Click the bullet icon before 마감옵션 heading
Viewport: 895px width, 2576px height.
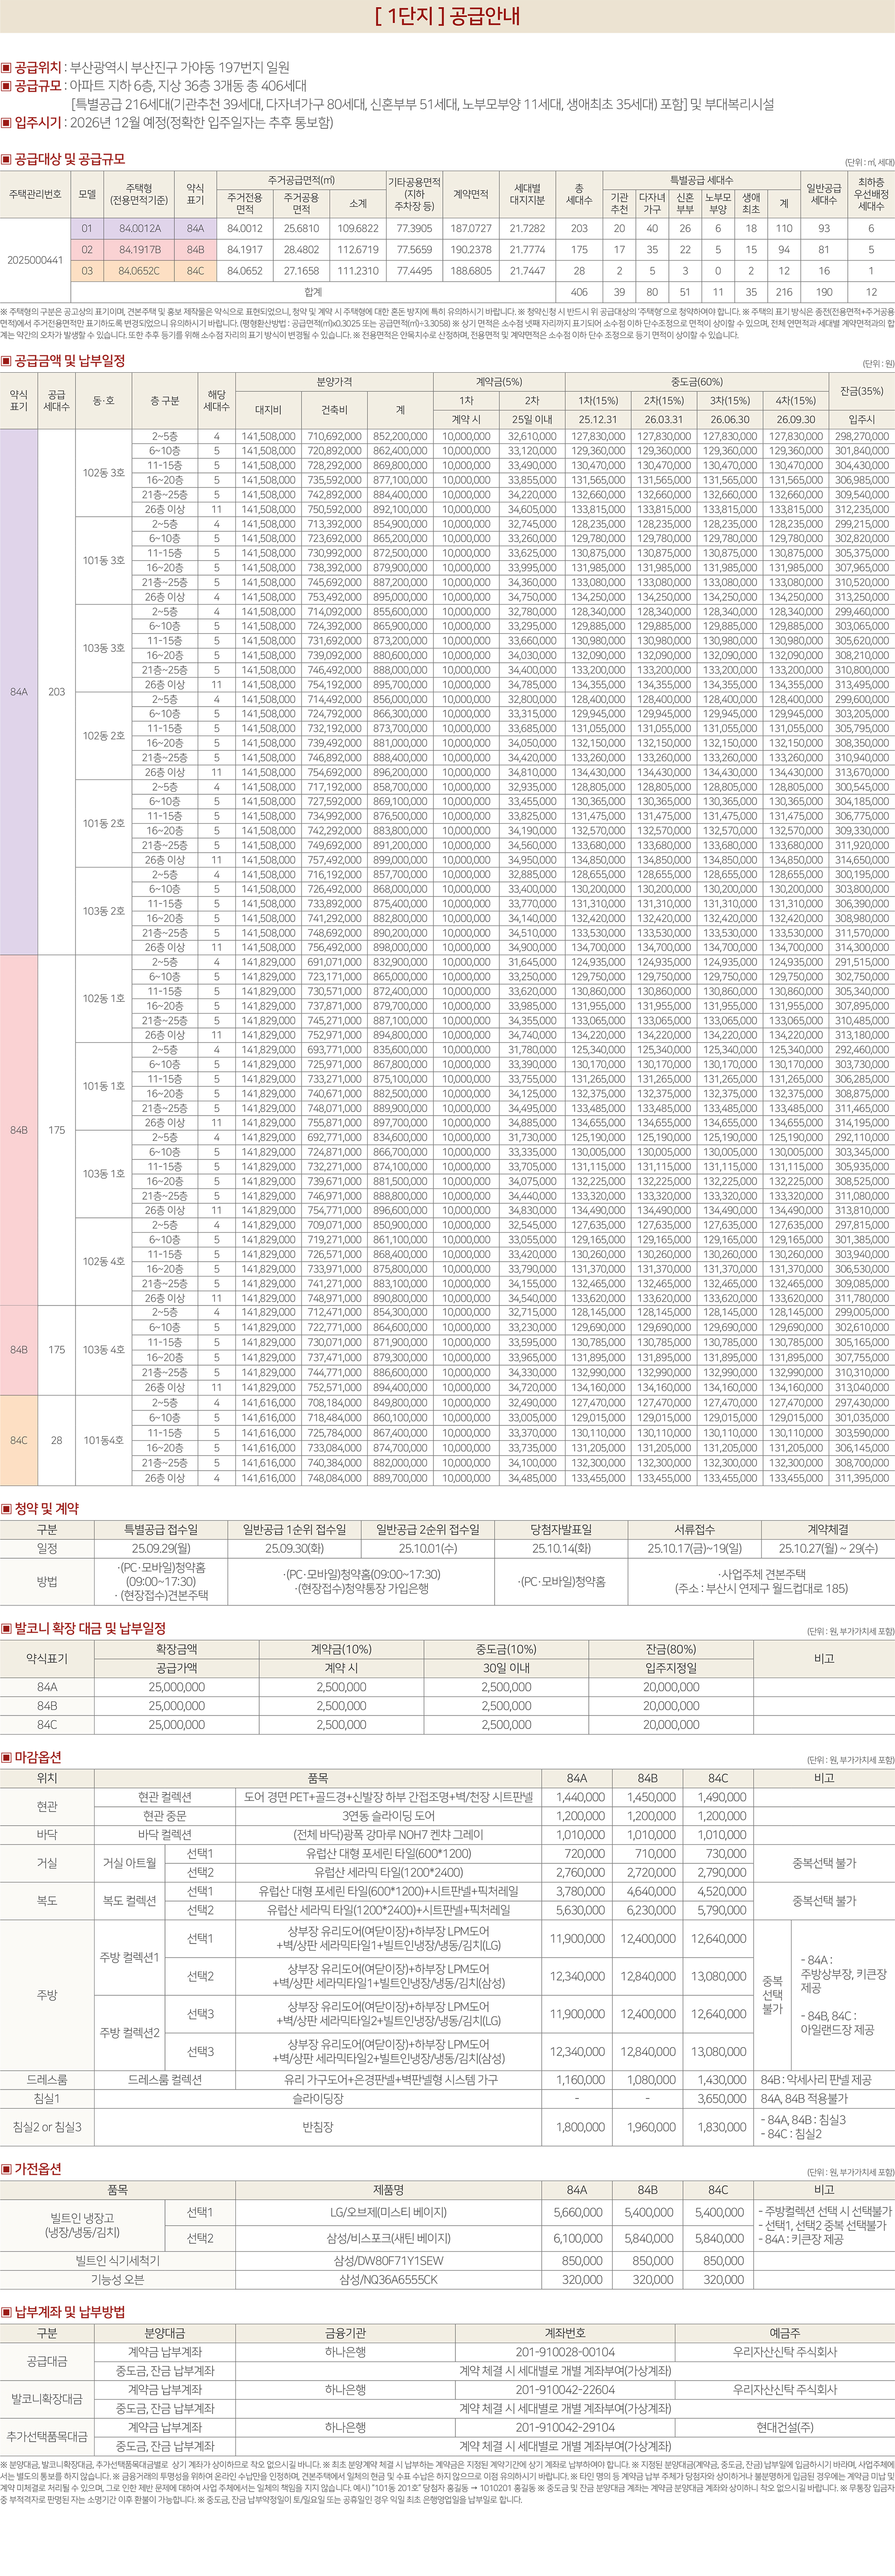pyautogui.click(x=6, y=1757)
